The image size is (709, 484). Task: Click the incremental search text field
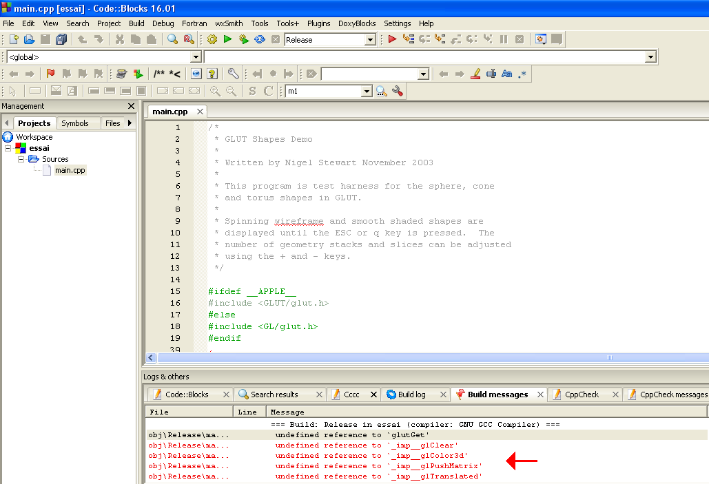pos(370,74)
